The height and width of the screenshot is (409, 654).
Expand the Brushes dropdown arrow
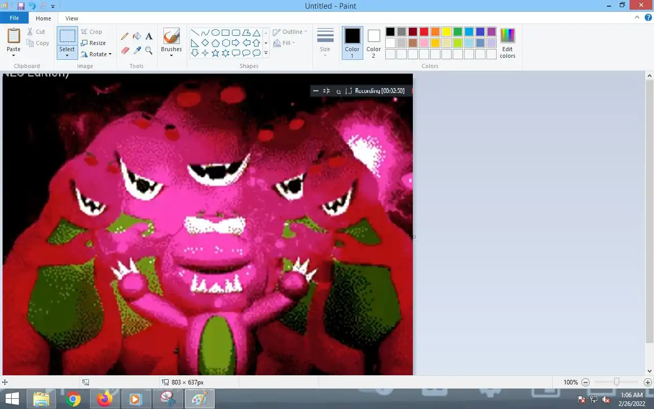[x=171, y=55]
